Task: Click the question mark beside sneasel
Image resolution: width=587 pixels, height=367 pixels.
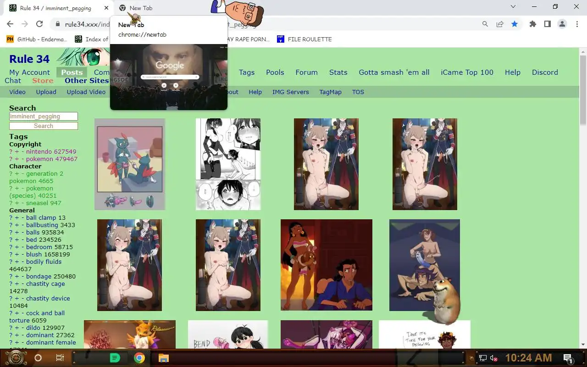Action: coord(11,203)
